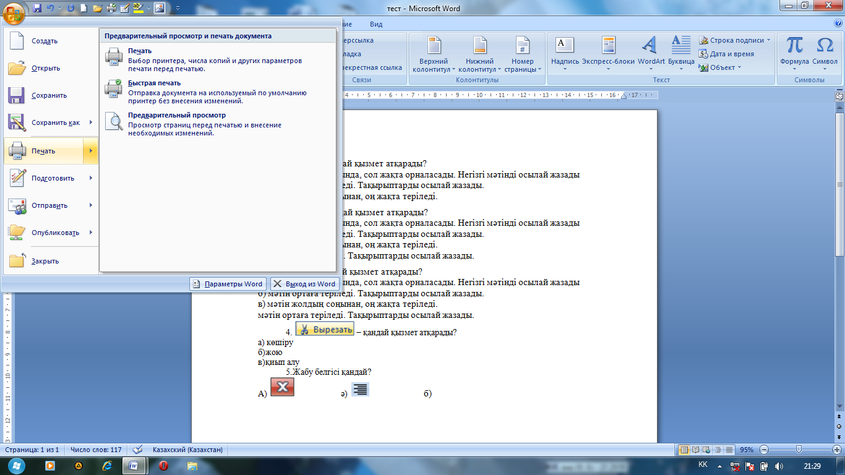This screenshot has width=845, height=475.
Task: Click Число слов: 117 in status bar
Action: [x=96, y=450]
